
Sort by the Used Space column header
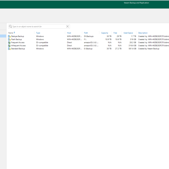128,33
